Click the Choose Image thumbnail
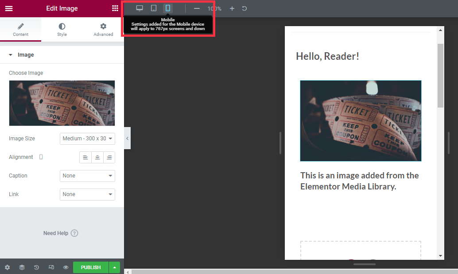The height and width of the screenshot is (274, 458). 62,103
